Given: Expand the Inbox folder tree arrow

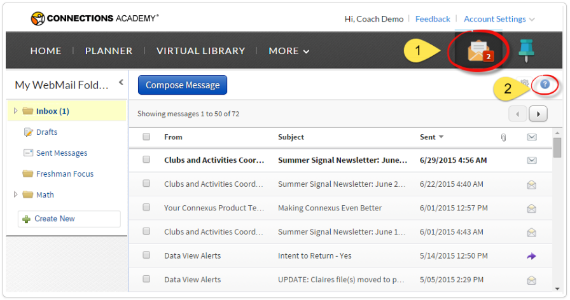Looking at the screenshot, I should (16, 111).
